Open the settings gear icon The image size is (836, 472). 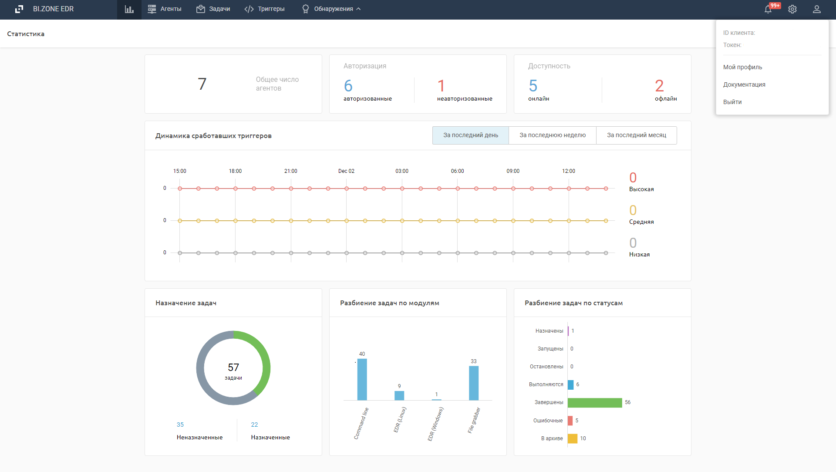click(792, 9)
